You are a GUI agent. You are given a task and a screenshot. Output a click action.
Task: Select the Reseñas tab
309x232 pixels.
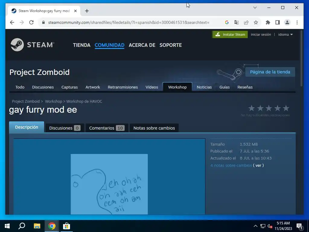point(245,87)
